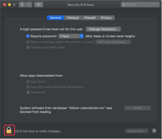Screen dimensions: 162x139
Task: Go back with the left chevron
Action: (22, 5)
